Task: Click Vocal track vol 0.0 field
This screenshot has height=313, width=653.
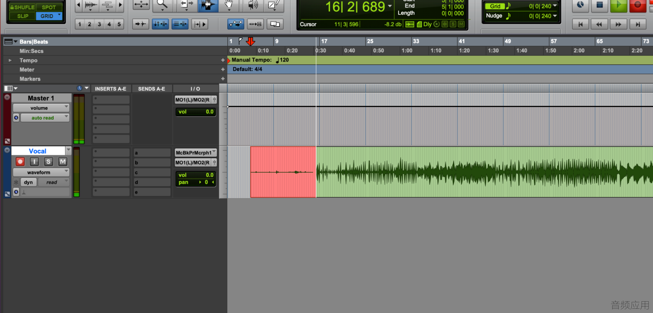Action: pyautogui.click(x=196, y=175)
